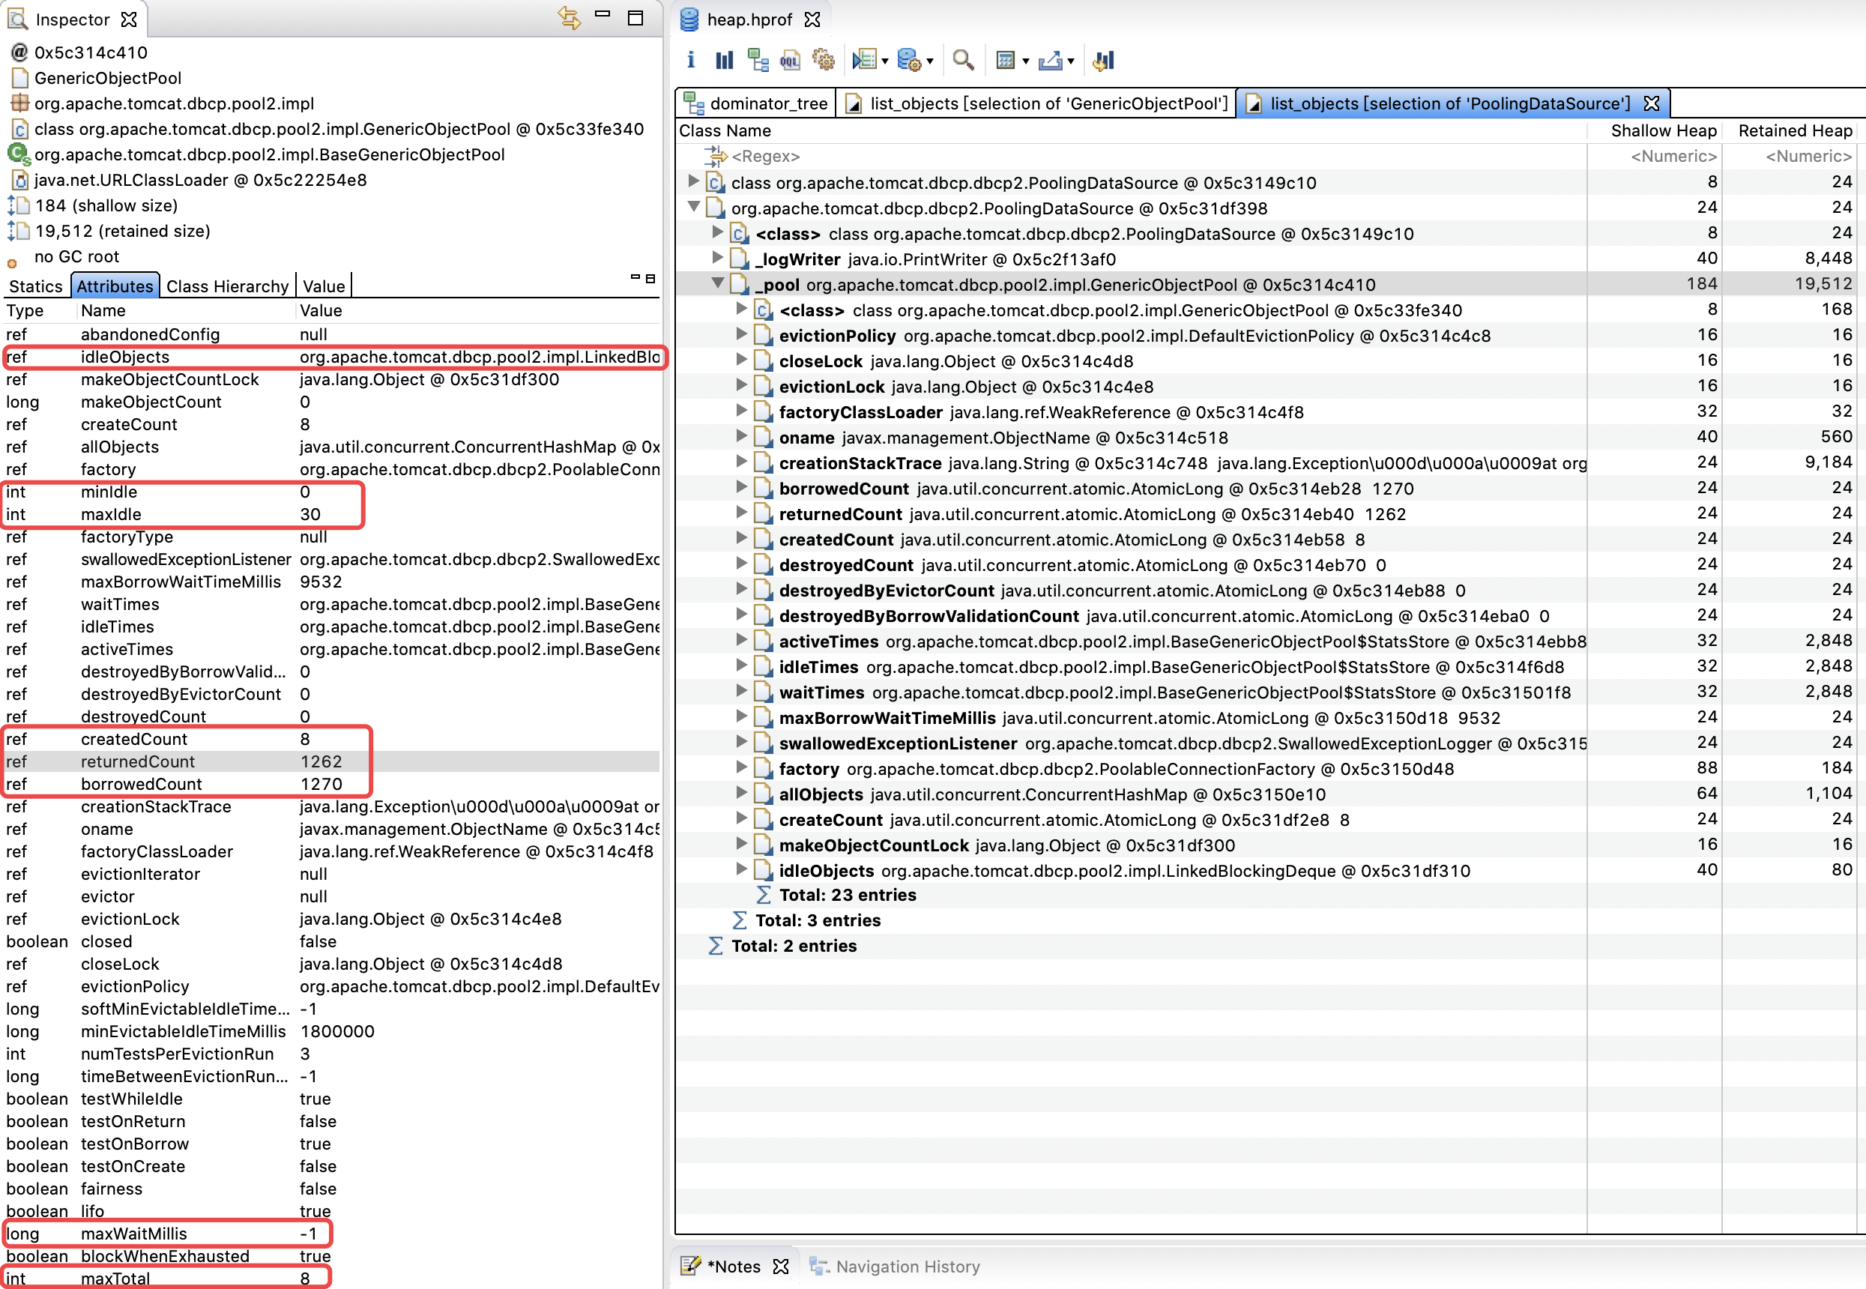
Task: Collapse the _pool GenericObjectPool node
Action: tap(717, 283)
